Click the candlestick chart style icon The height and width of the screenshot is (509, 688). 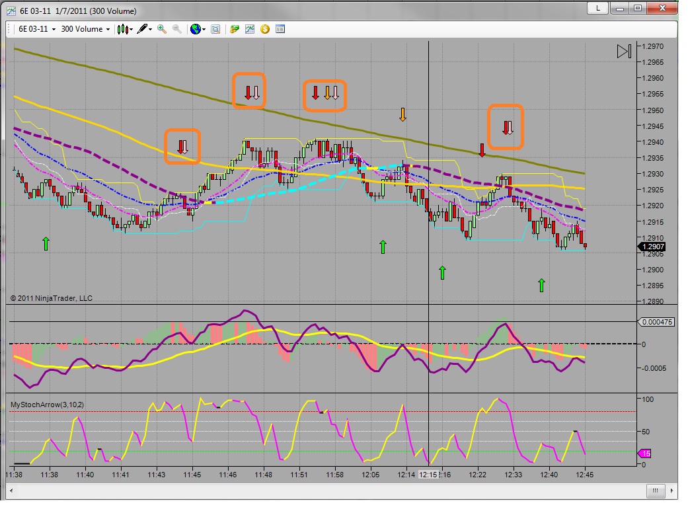[122, 29]
